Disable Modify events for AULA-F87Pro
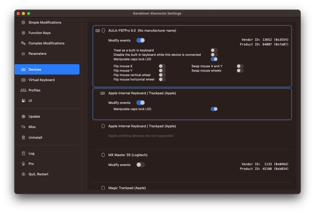Viewport: 315px width, 213px height. coord(141,40)
